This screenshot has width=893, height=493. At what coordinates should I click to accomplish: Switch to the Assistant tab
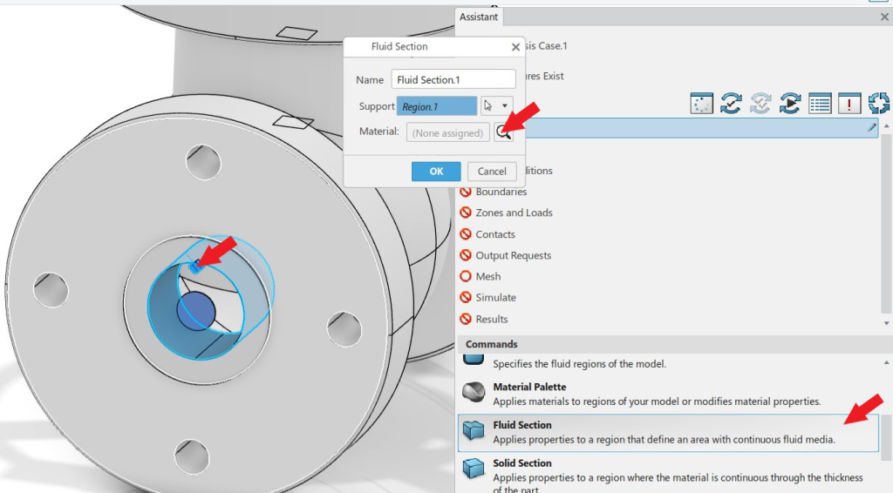click(x=479, y=17)
